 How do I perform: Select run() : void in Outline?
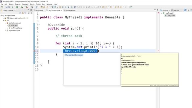(x=170, y=16)
